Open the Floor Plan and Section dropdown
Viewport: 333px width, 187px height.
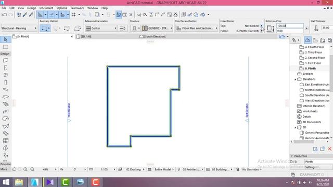pos(197,28)
